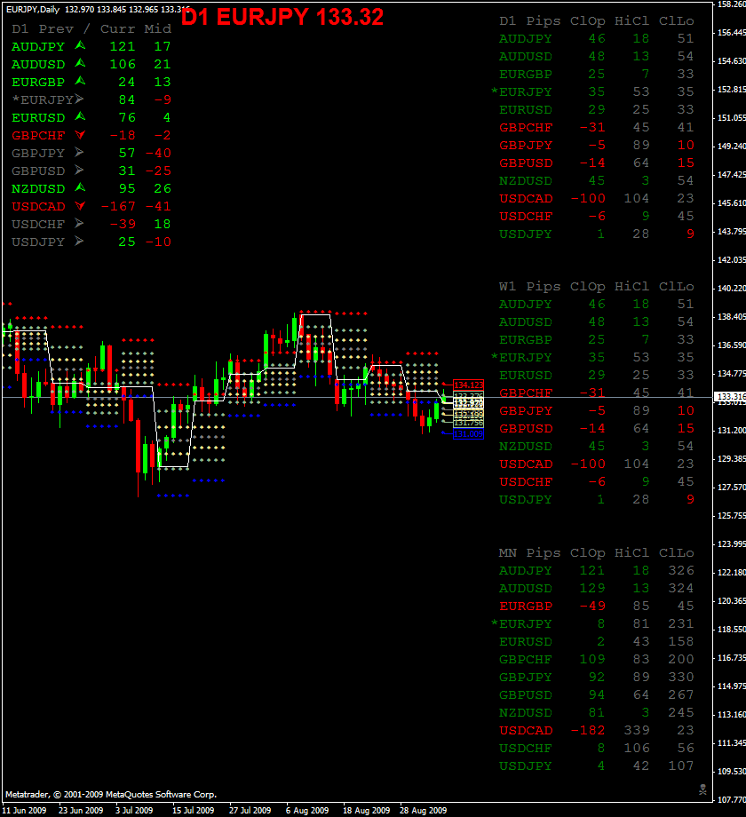The width and height of the screenshot is (746, 817).
Task: Click the 28 Aug 2009 date on time axis
Action: click(x=423, y=811)
